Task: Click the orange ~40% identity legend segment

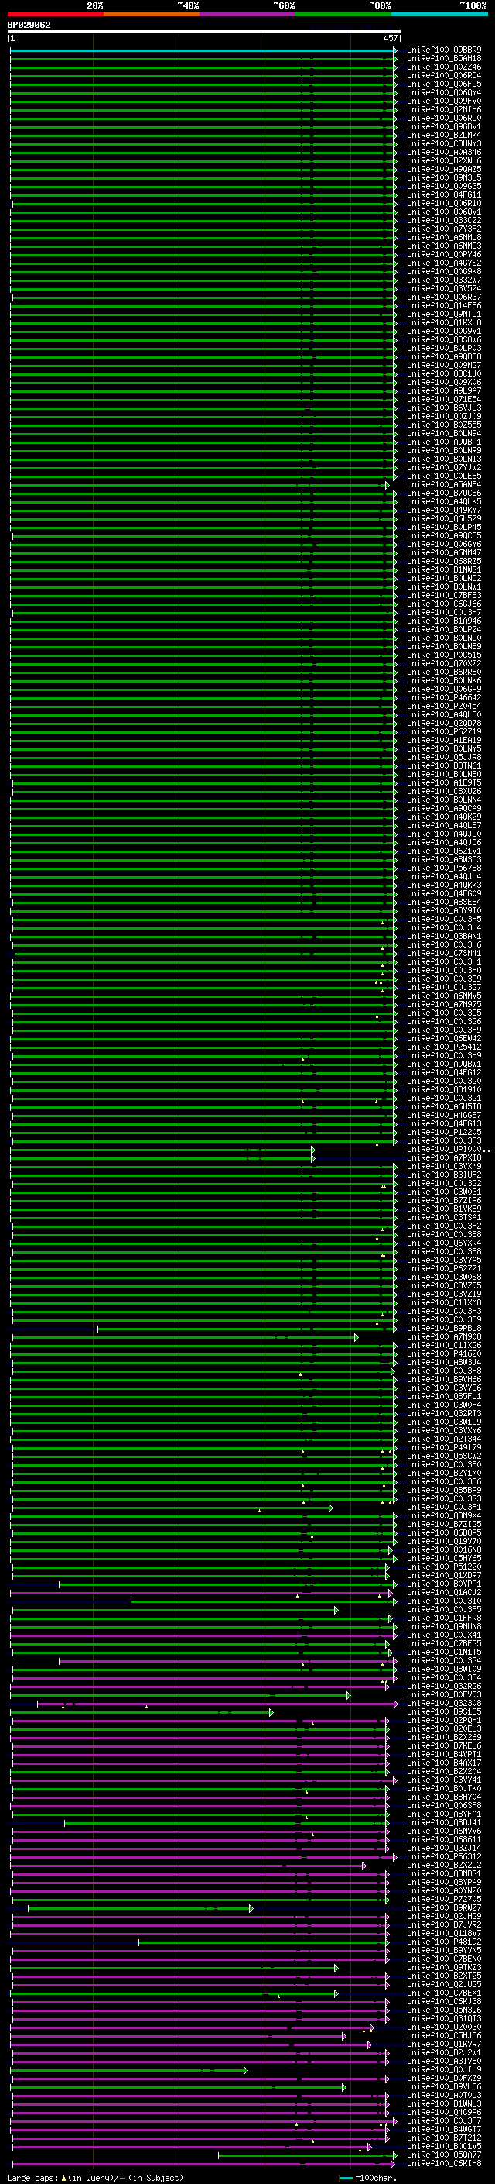Action: (x=152, y=15)
